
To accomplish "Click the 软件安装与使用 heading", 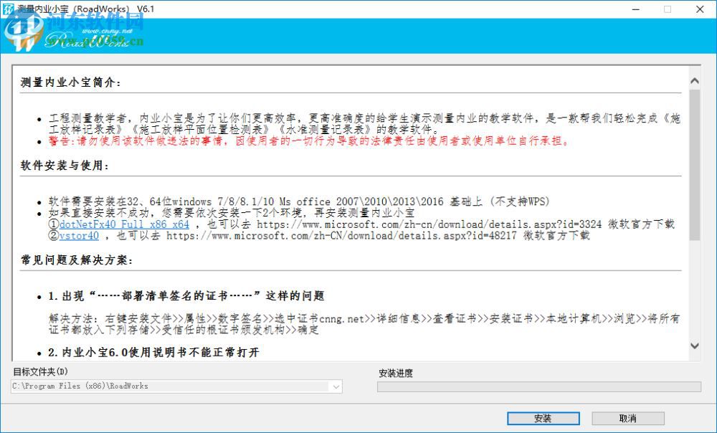I will point(65,166).
